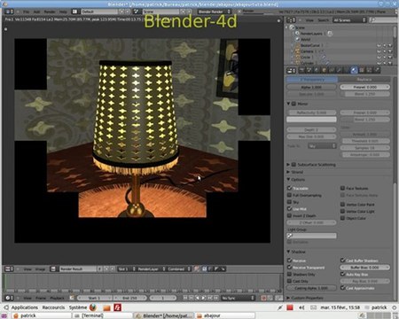Open the Système menu

pyautogui.click(x=78, y=307)
